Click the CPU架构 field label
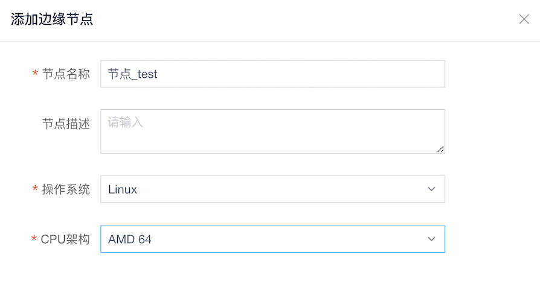 65,239
